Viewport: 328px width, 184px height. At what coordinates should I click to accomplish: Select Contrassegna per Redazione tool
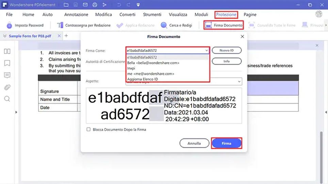(84, 25)
